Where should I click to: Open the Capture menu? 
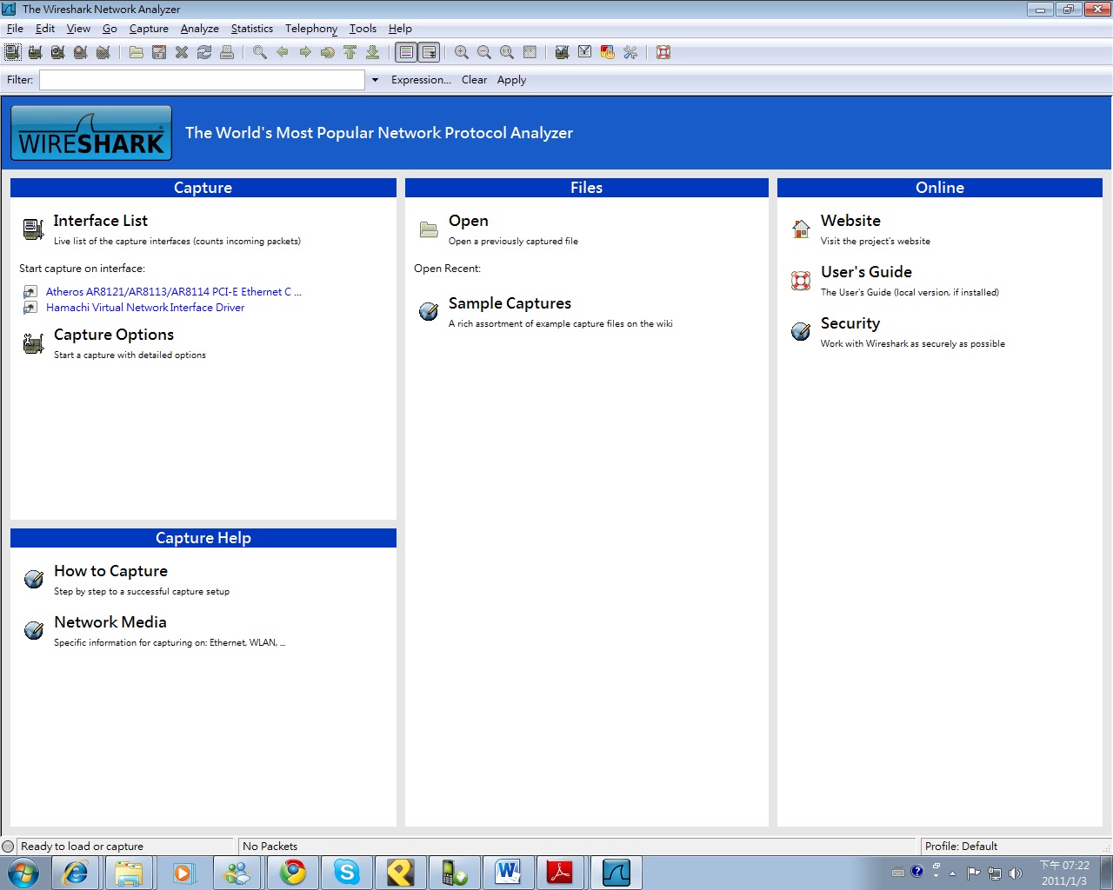pos(149,29)
